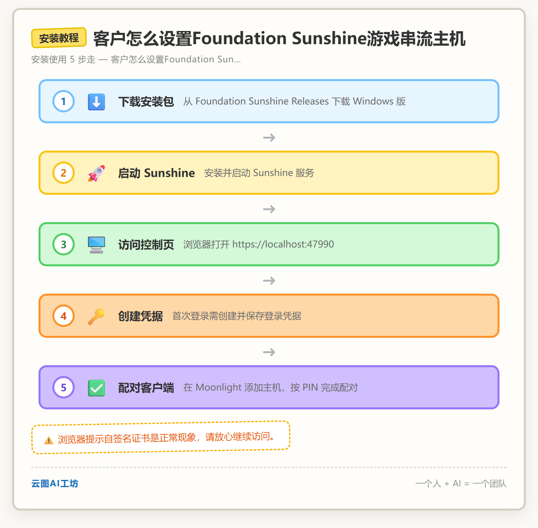Click the key icon in step 4
The image size is (538, 528).
click(96, 316)
